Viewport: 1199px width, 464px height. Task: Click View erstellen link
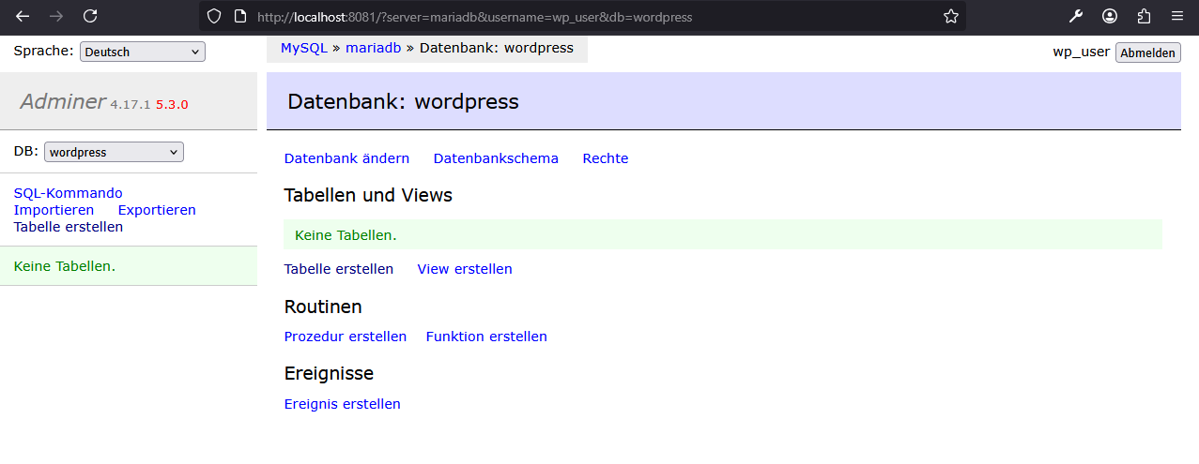tap(465, 269)
